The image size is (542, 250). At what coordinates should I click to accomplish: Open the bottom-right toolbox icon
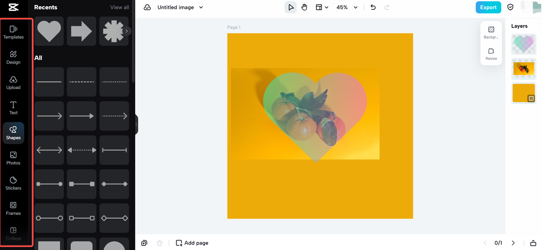coord(533,243)
